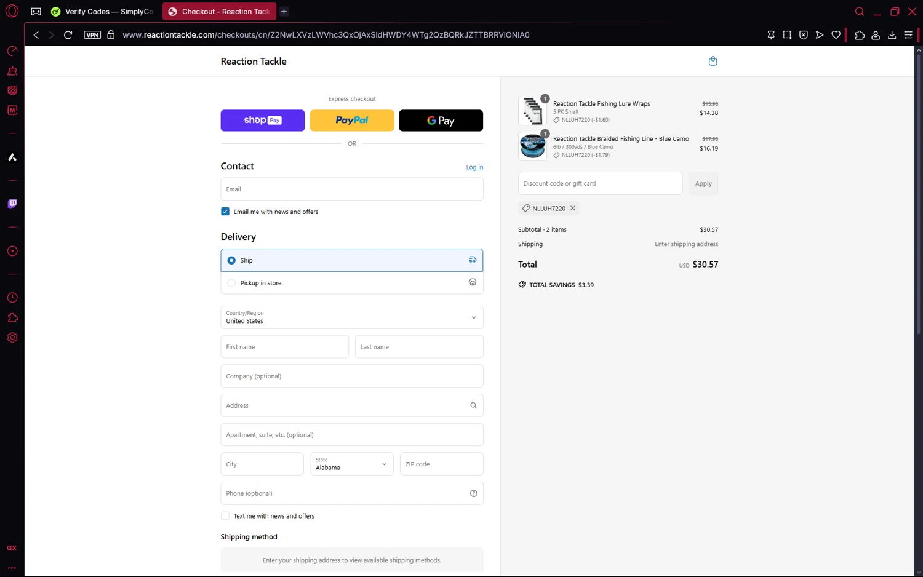Open Twitch in the sidebar
Viewport: 923px width, 577px height.
coord(12,204)
